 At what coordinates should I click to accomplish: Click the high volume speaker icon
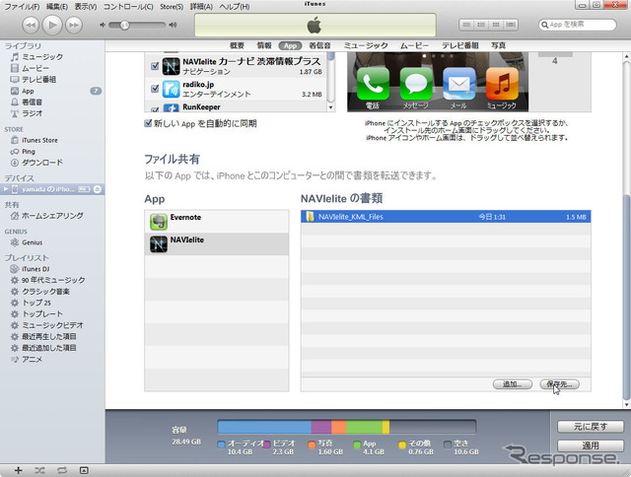point(174,25)
